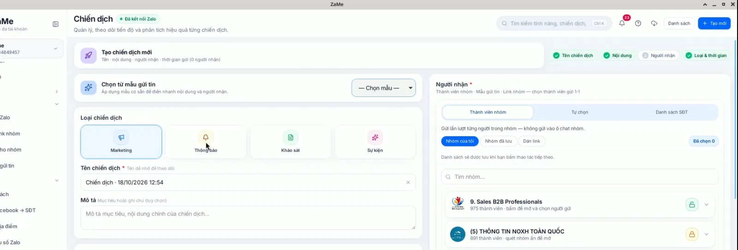738x250 pixels.
Task: Clear the campaign name with the X icon
Action: point(408,182)
